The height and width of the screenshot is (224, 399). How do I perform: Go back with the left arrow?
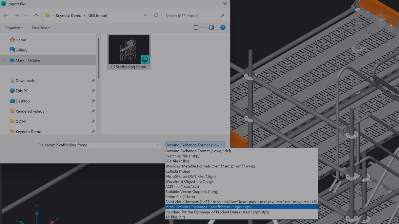coord(6,15)
